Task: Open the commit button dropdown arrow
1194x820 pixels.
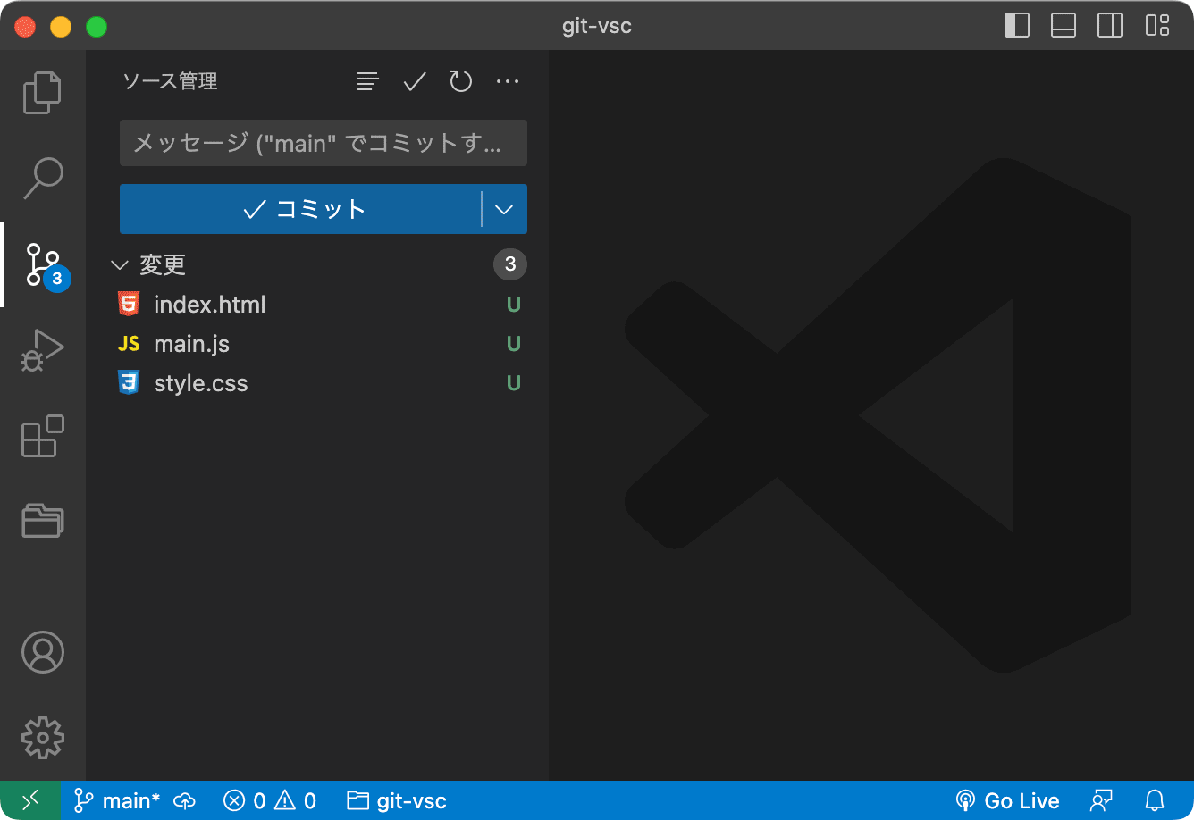Action: coord(504,209)
